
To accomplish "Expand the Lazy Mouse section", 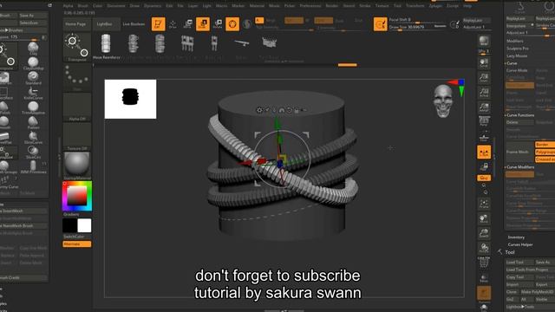I will (517, 55).
